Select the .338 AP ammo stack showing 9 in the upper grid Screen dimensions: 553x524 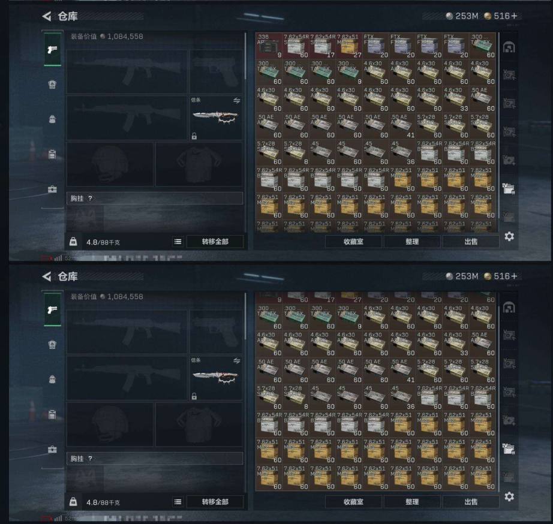click(269, 46)
